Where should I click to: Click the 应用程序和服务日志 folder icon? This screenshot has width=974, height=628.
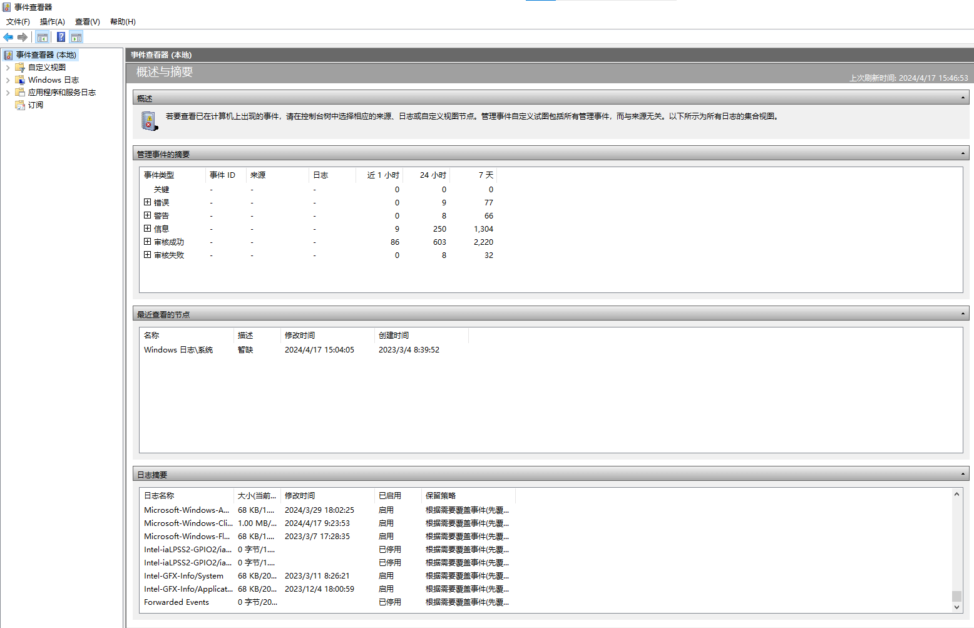(x=20, y=93)
